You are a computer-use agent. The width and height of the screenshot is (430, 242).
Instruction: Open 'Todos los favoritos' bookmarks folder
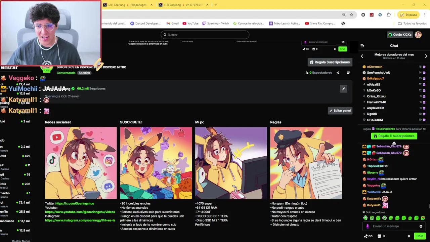[x=412, y=24]
